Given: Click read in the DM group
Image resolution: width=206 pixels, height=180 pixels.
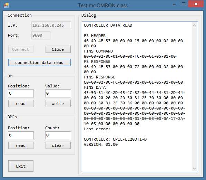Looking at the screenshot, I should (21, 104).
